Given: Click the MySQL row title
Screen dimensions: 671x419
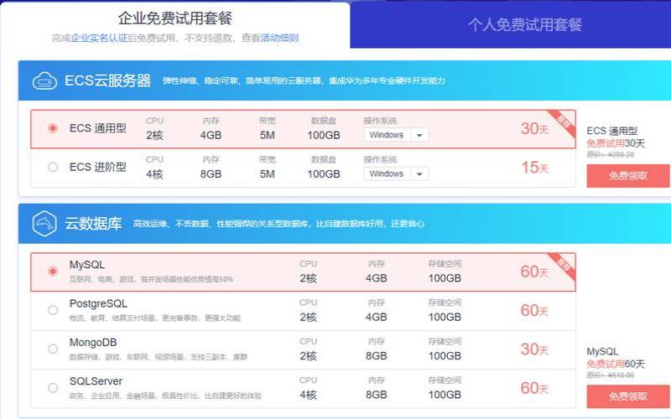Looking at the screenshot, I should tap(87, 265).
